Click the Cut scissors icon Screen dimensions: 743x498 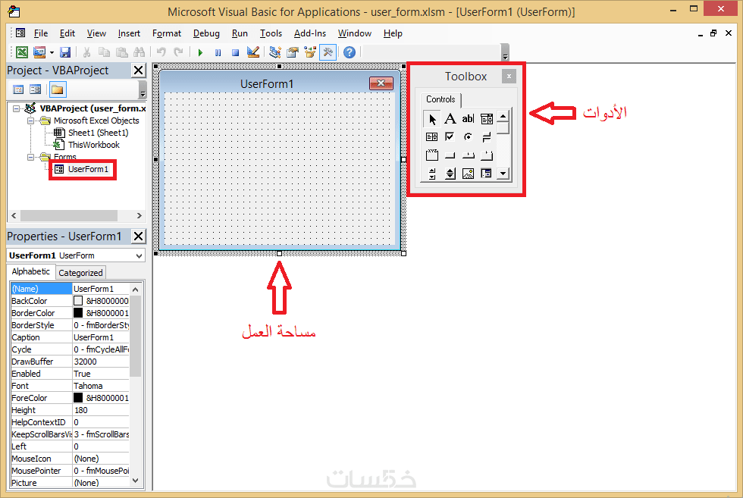(86, 52)
